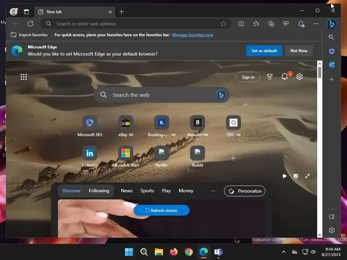Collapse quick links with chevron
Image resolution: width=347 pixels, height=260 pixels.
pos(245,105)
